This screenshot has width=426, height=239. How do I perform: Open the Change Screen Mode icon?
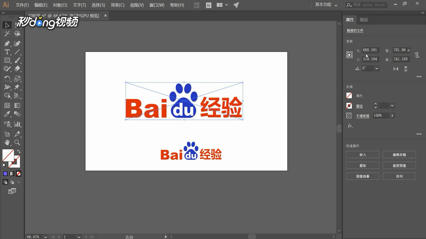coord(12,191)
